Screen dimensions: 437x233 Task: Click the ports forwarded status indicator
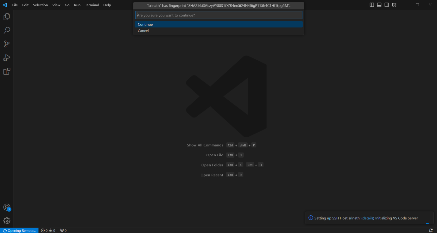63,230
